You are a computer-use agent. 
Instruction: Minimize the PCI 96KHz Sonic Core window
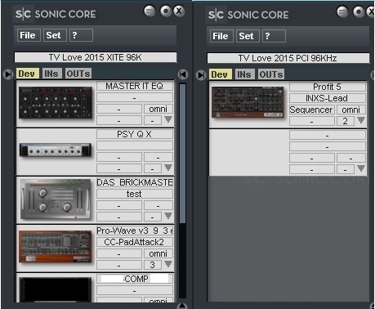click(x=342, y=11)
